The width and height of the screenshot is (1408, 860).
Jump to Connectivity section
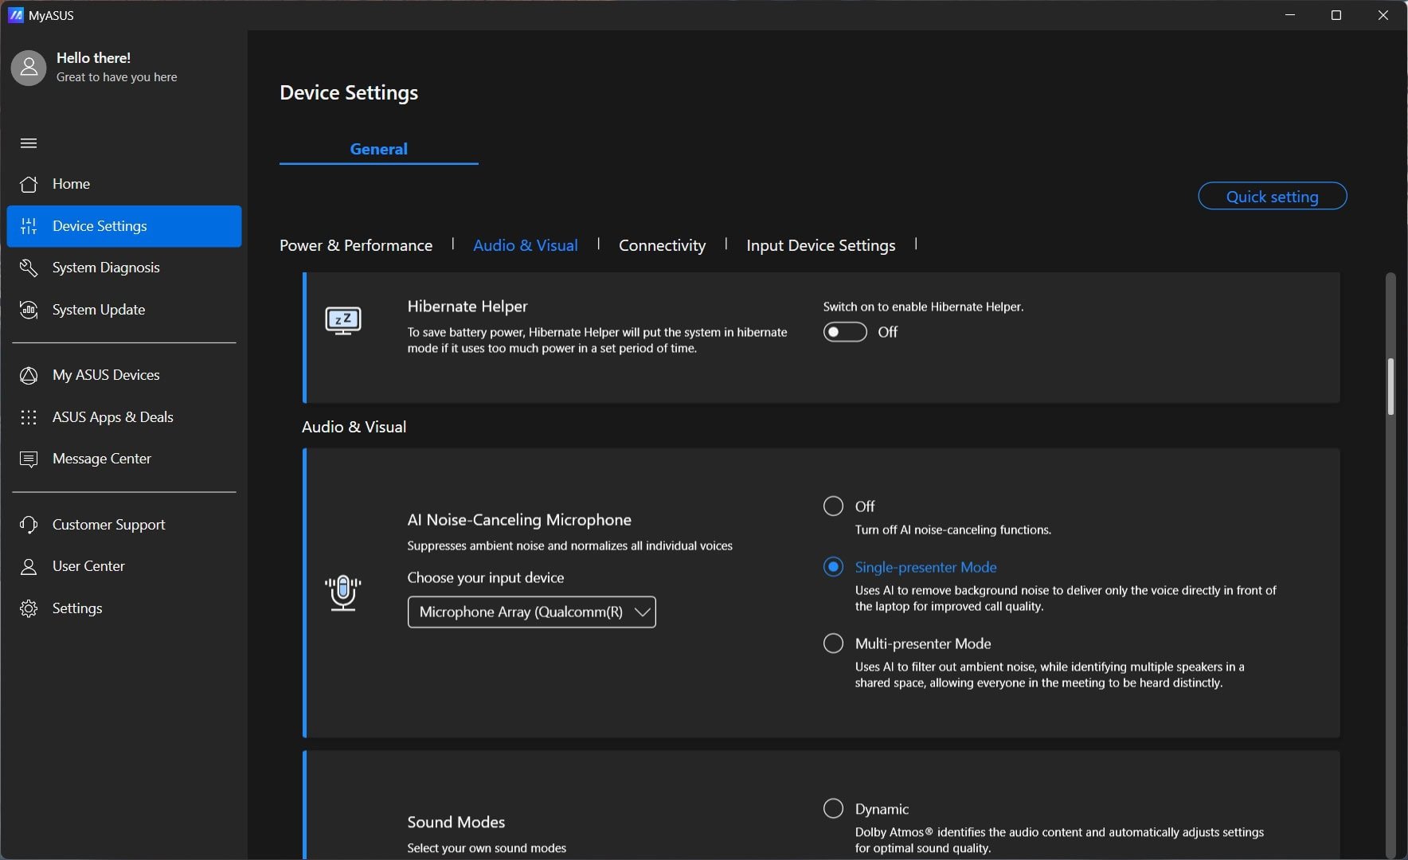point(663,245)
